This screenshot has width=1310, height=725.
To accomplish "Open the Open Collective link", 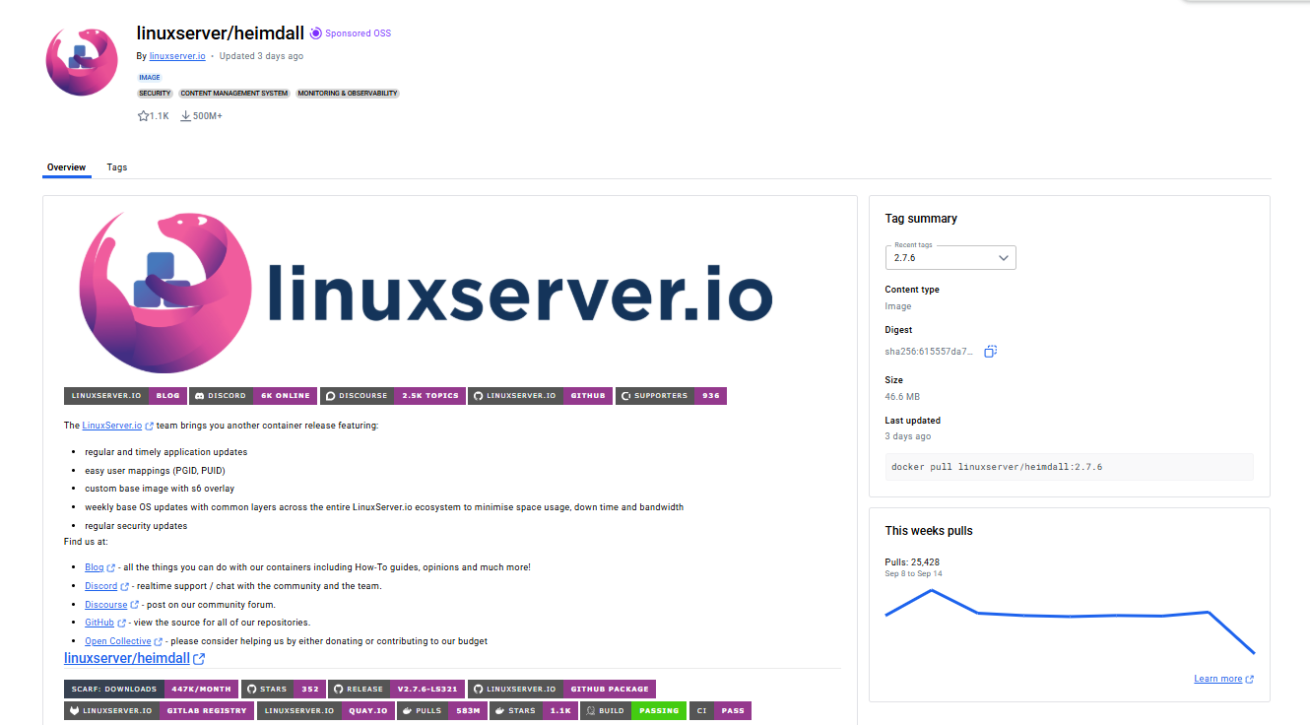I will (118, 641).
